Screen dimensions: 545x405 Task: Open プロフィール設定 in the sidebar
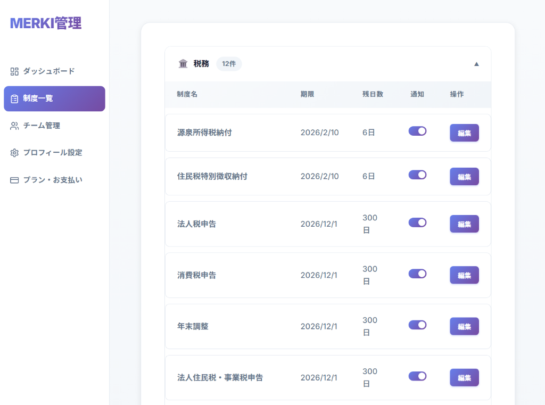(52, 153)
